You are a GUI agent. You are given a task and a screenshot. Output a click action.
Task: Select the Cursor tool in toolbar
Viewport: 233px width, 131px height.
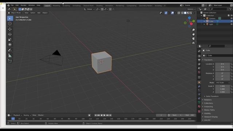coord(10,23)
